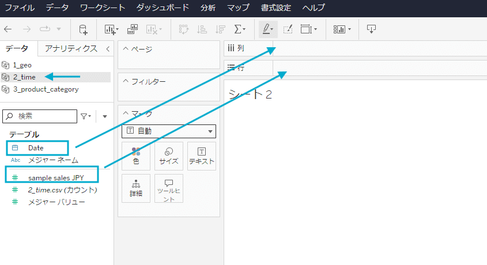Open the ダッシュボード menu

(x=163, y=7)
